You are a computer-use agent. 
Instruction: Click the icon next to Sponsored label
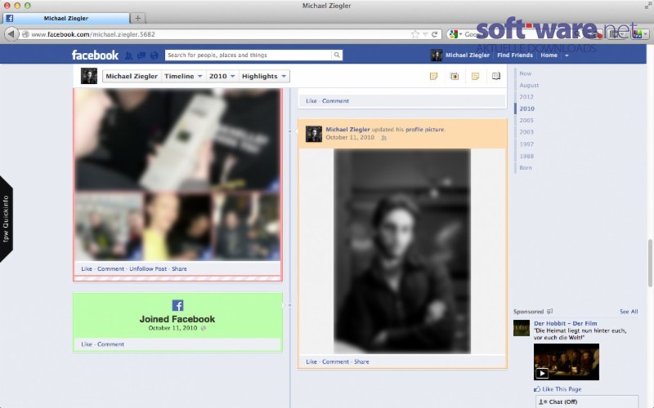pyautogui.click(x=549, y=312)
